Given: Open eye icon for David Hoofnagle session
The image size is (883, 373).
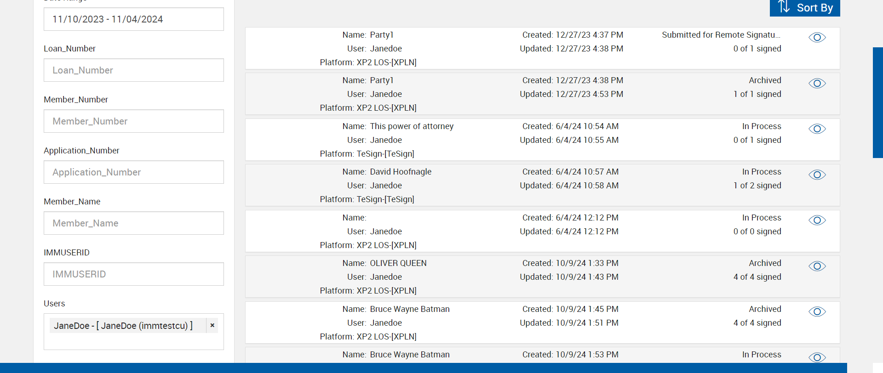Looking at the screenshot, I should point(817,175).
